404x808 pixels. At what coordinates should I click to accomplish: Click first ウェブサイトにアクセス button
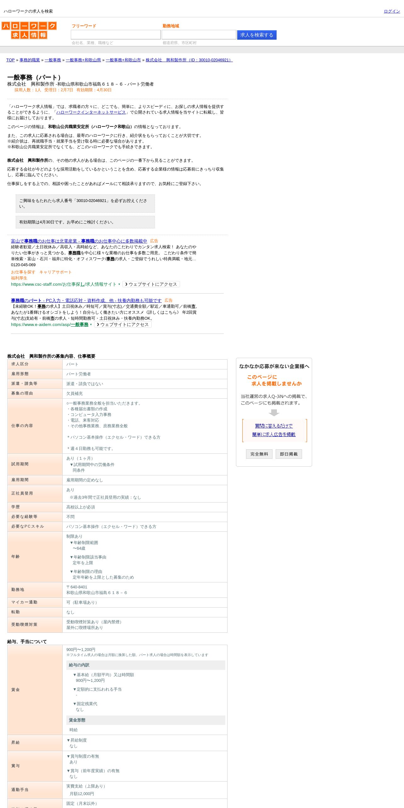[151, 284]
